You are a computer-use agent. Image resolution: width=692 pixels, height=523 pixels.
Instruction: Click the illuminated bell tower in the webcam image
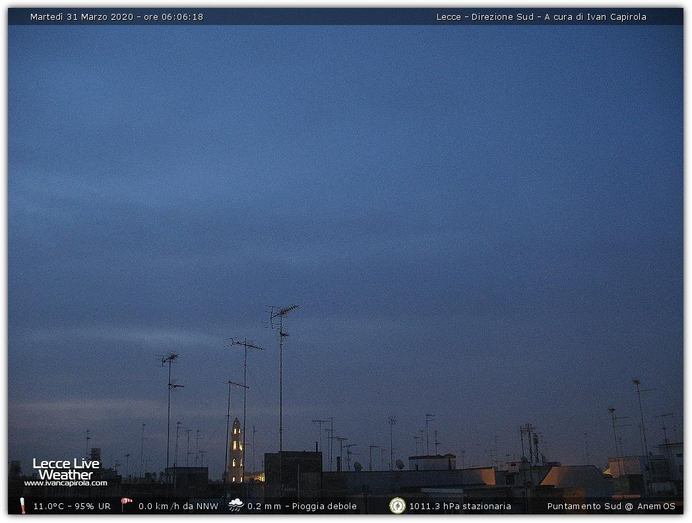[x=236, y=450]
